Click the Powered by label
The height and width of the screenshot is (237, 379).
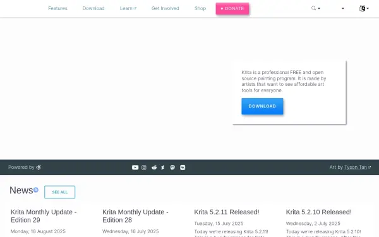(x=21, y=167)
